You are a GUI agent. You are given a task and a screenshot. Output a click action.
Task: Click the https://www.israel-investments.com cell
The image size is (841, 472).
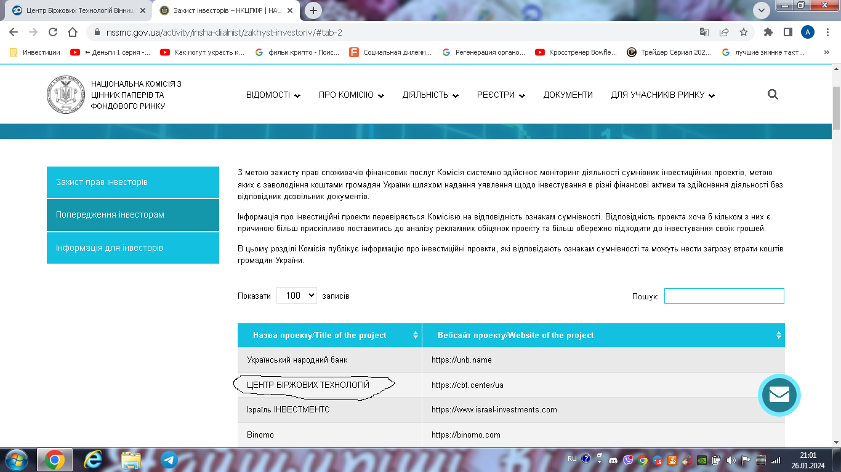(x=604, y=410)
